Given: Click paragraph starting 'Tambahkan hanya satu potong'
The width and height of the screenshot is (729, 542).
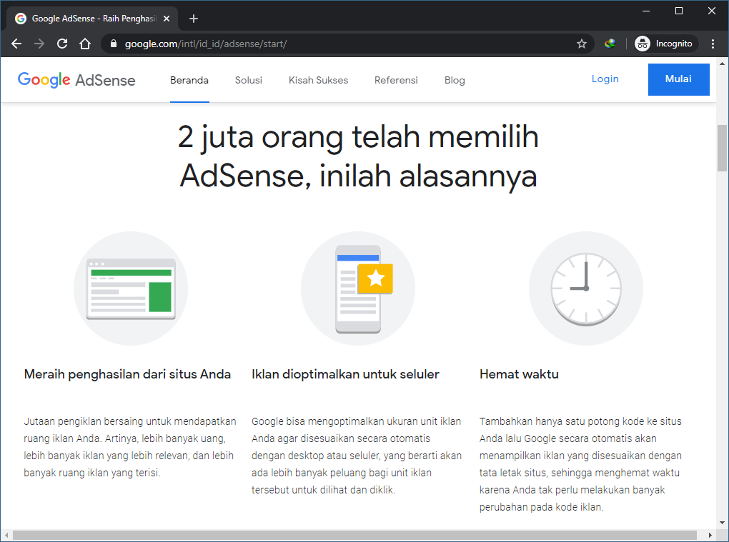Looking at the screenshot, I should (x=580, y=464).
